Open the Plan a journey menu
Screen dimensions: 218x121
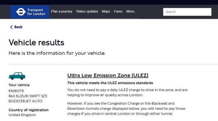pos(61,12)
